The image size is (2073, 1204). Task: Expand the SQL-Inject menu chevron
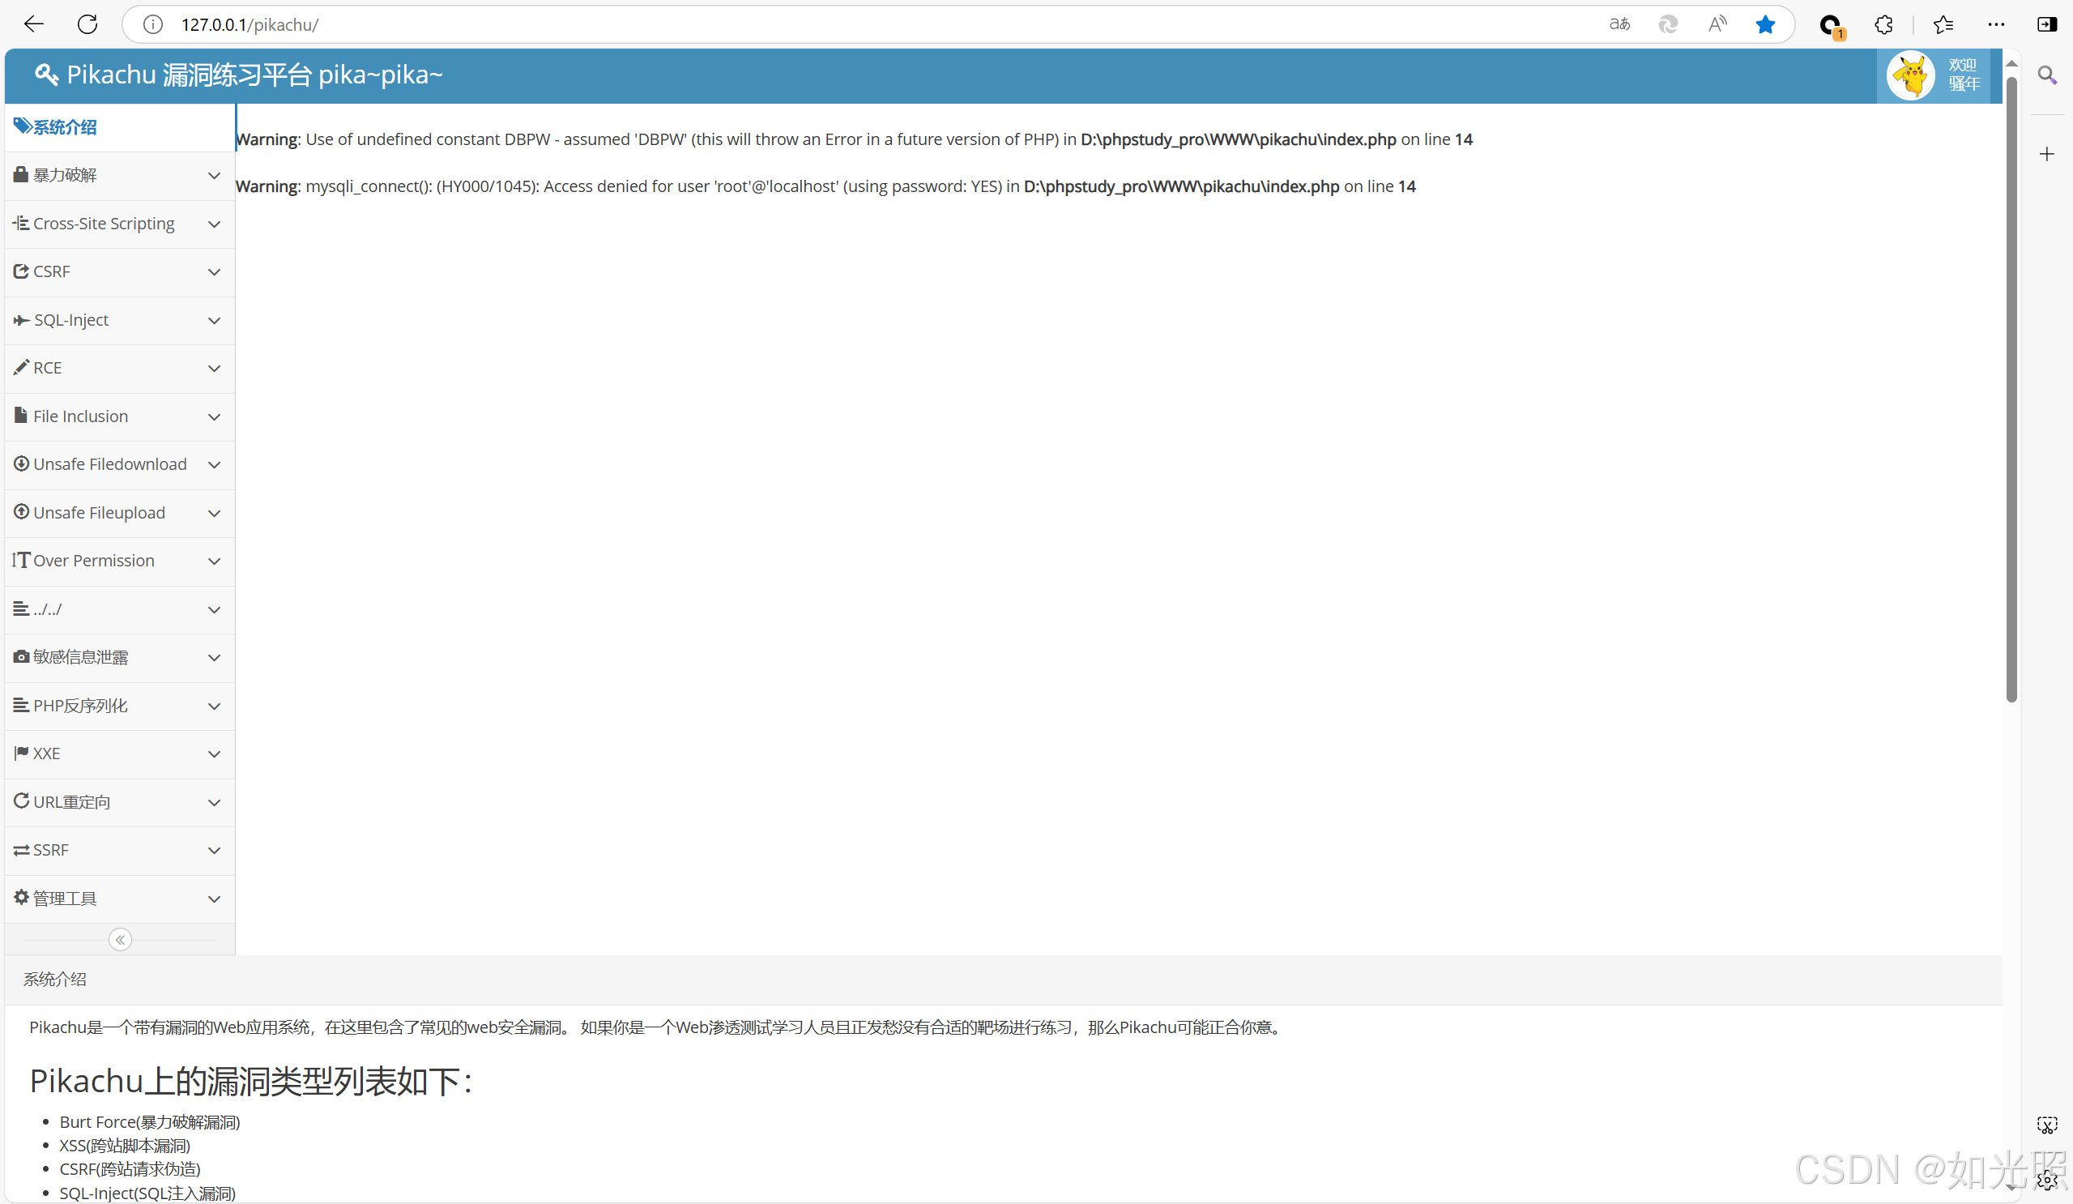(214, 320)
